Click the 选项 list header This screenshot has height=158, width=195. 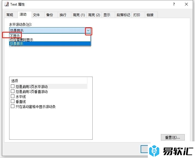coord(48,81)
